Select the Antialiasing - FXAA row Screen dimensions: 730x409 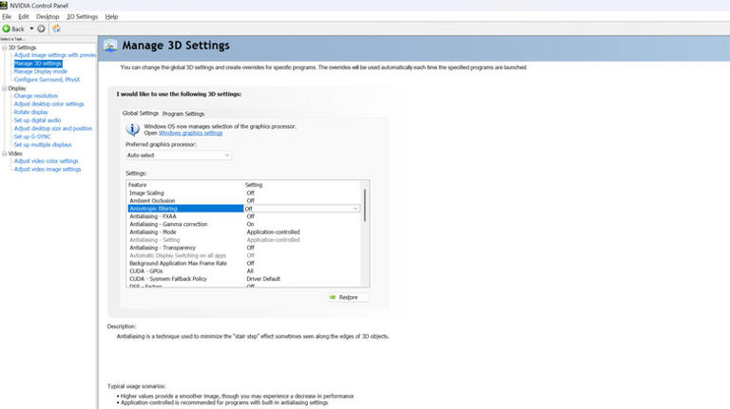(244, 216)
